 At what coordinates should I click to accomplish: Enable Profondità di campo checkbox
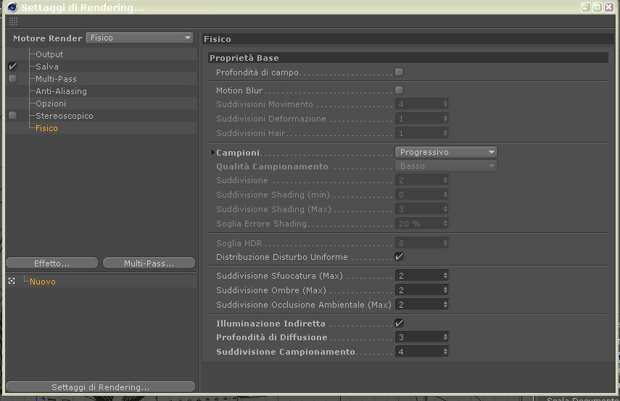point(400,72)
